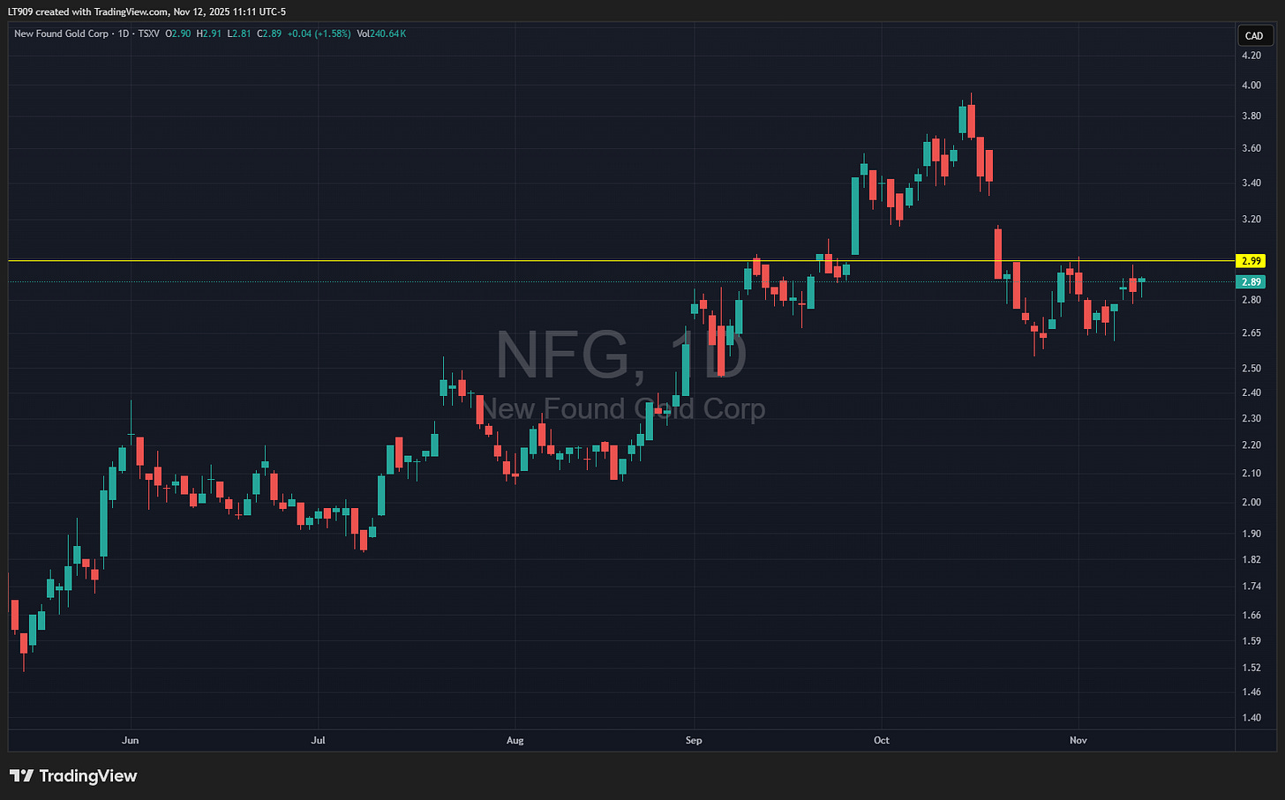
Task: Click the New Found Gold Corp symbol title
Action: (62, 34)
